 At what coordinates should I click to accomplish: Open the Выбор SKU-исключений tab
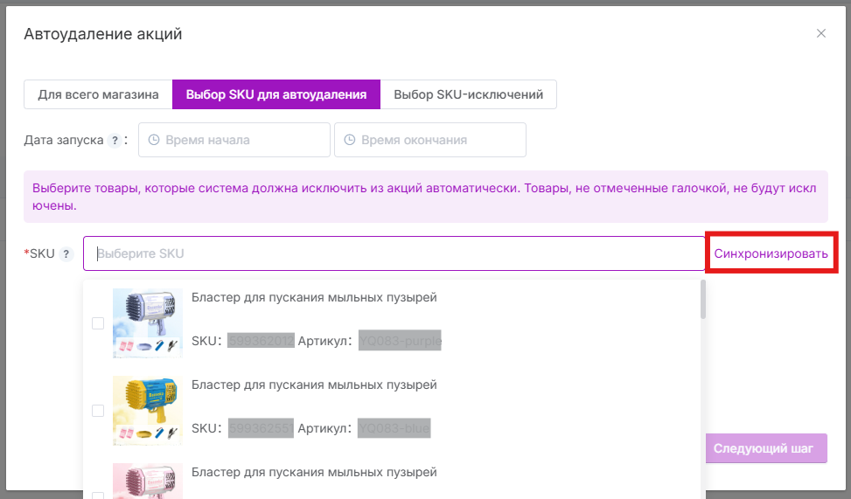tap(469, 94)
